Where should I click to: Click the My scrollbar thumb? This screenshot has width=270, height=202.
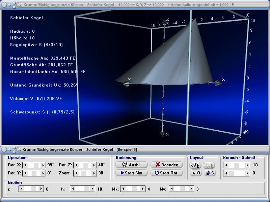coord(182,189)
